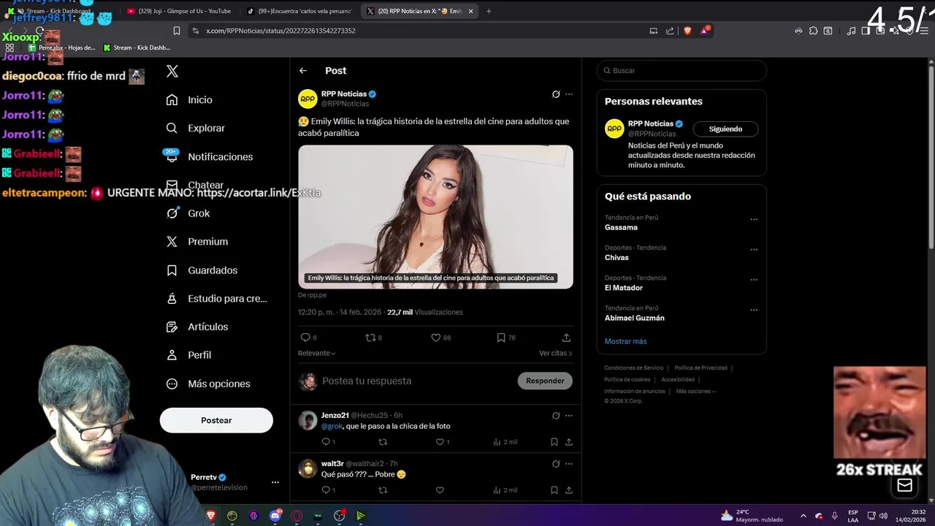Repost Jenzo21's reply
Screen dimensions: 935x526
point(383,442)
